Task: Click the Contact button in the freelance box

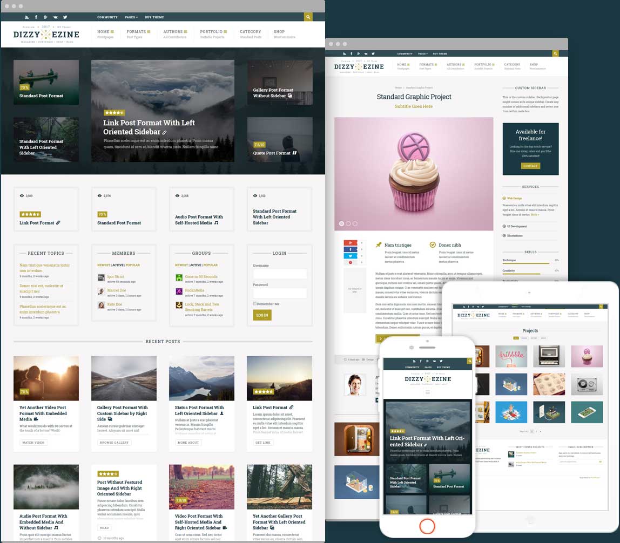Action: [530, 166]
